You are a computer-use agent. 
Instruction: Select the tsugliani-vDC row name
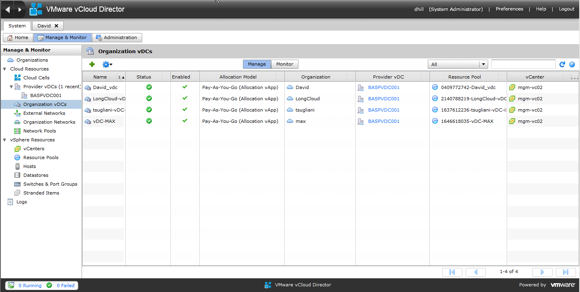click(x=109, y=110)
